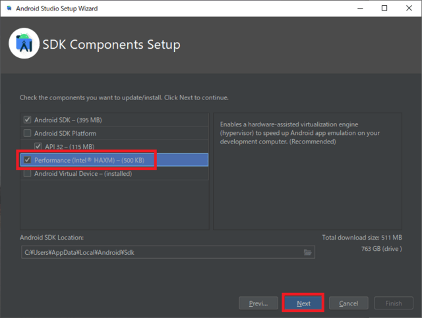Select the Android Virtual Device row label
Viewport: 422px width, 318px height.
[x=83, y=174]
